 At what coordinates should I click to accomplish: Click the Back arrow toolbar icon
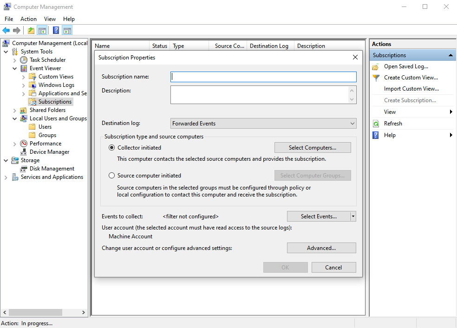[6, 31]
